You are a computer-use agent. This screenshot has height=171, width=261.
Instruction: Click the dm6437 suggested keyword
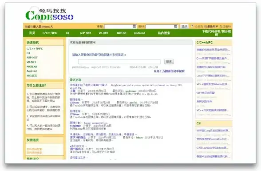point(138,67)
